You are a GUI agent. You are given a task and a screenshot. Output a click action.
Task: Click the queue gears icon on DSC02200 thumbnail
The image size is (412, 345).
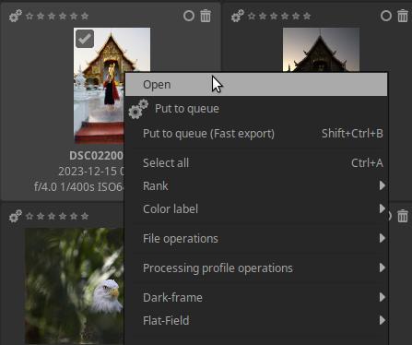click(x=16, y=16)
